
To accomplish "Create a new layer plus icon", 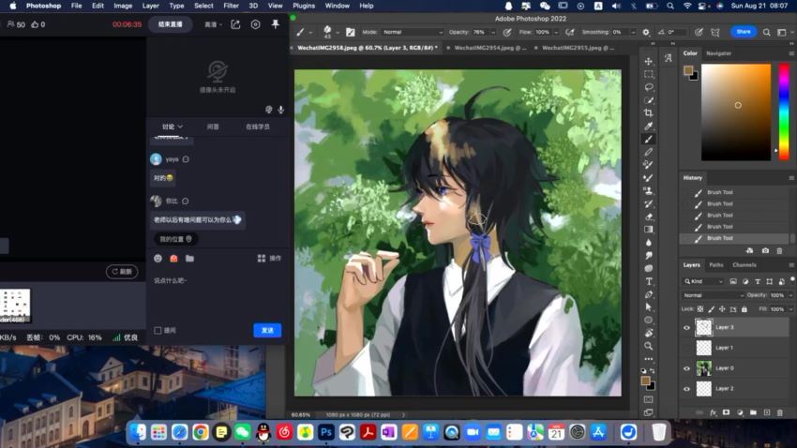I will pyautogui.click(x=766, y=413).
